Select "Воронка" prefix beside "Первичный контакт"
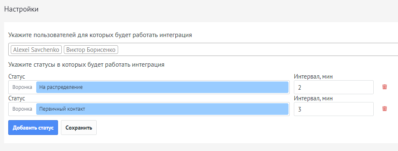This screenshot has width=398, height=151. (22, 109)
